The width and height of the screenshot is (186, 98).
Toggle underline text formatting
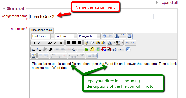pos(44,43)
